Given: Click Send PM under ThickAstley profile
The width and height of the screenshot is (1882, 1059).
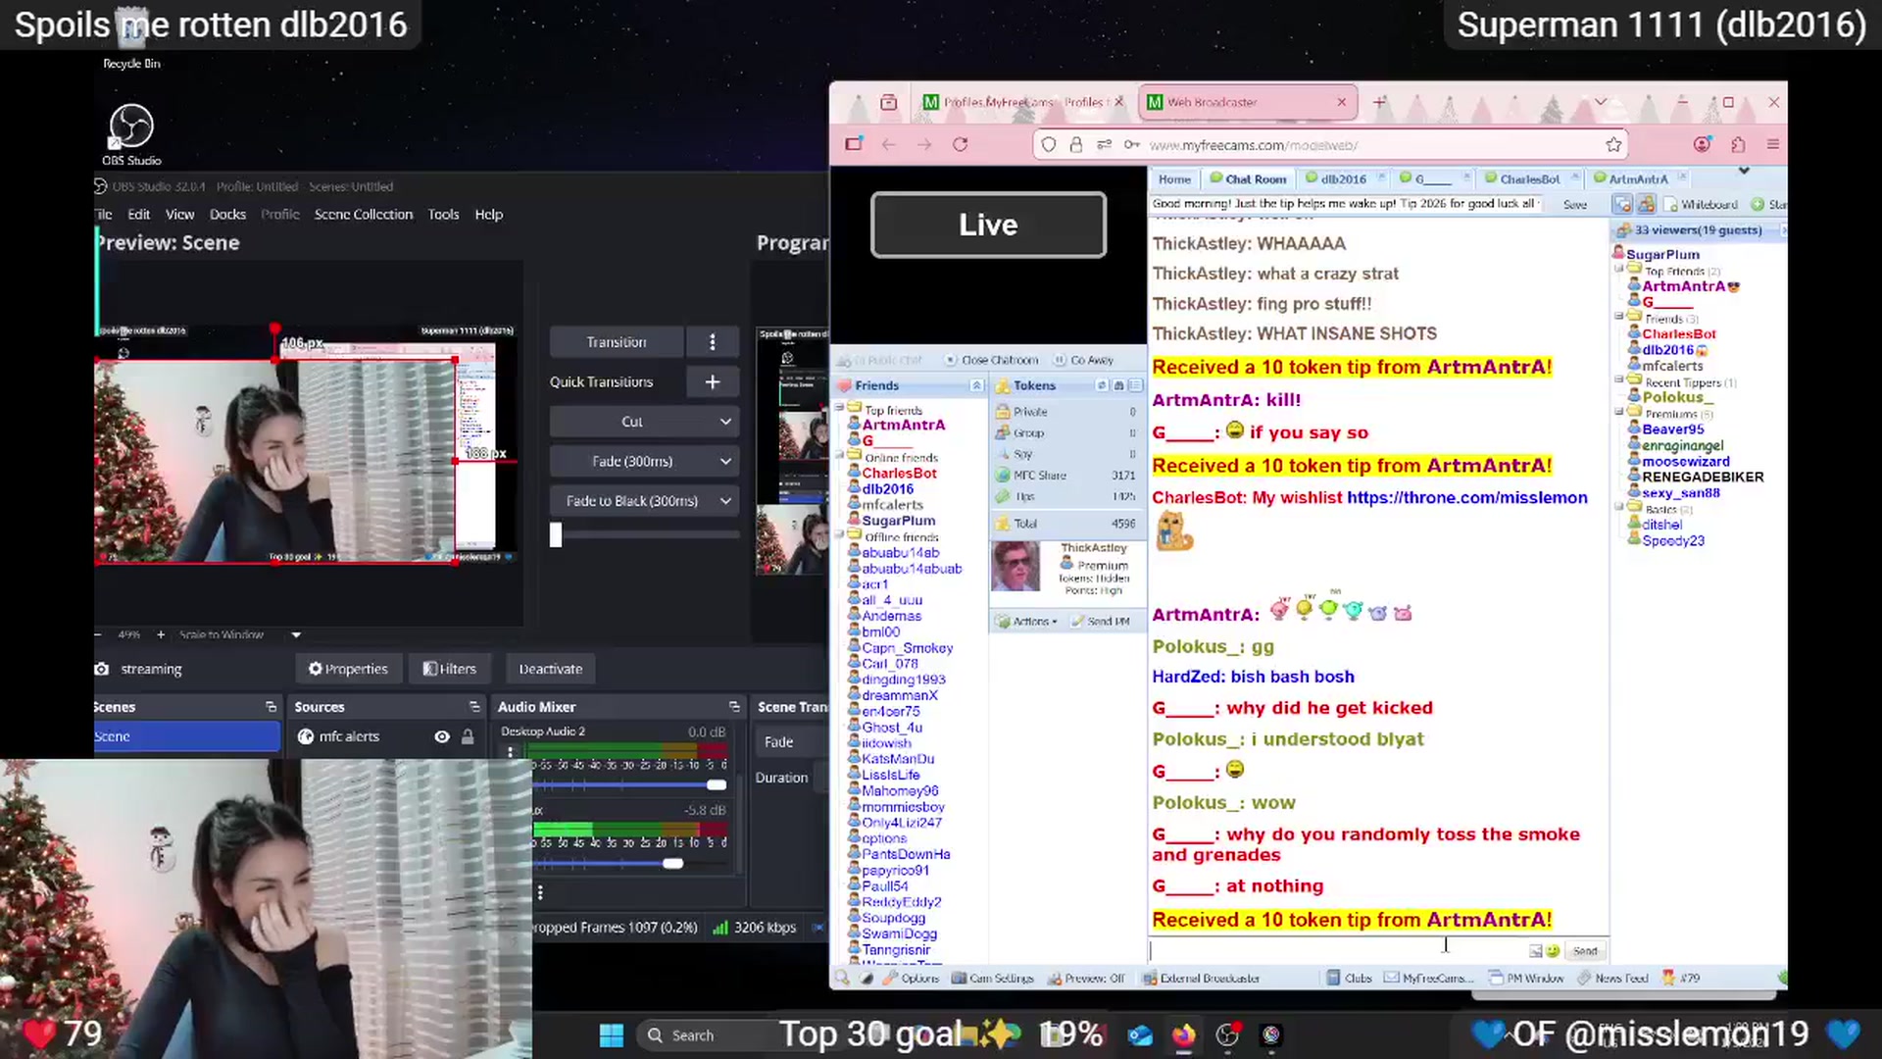Looking at the screenshot, I should [1101, 622].
